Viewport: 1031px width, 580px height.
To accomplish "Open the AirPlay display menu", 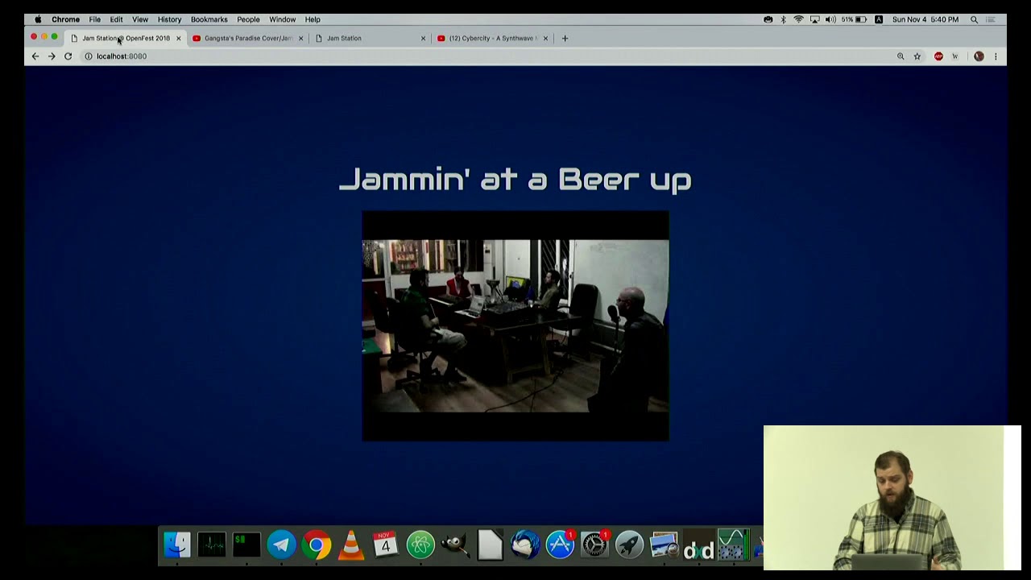I will click(x=815, y=19).
